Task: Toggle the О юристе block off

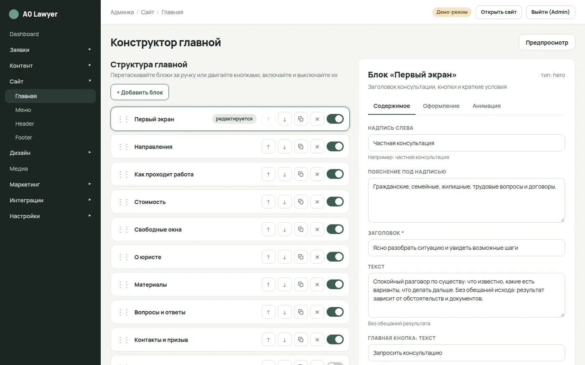Action: click(x=335, y=257)
